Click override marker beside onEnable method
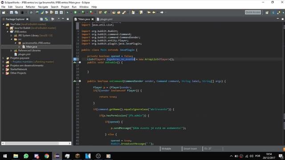285x160 pixels. point(75,62)
